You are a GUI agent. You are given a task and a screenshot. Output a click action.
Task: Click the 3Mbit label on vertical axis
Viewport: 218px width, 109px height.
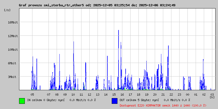pyautogui.click(x=12, y=77)
